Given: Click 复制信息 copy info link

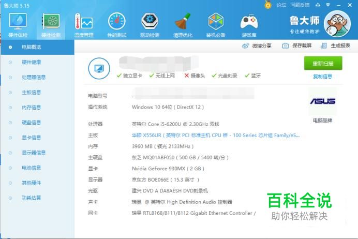Looking at the screenshot, I should pos(322,77).
